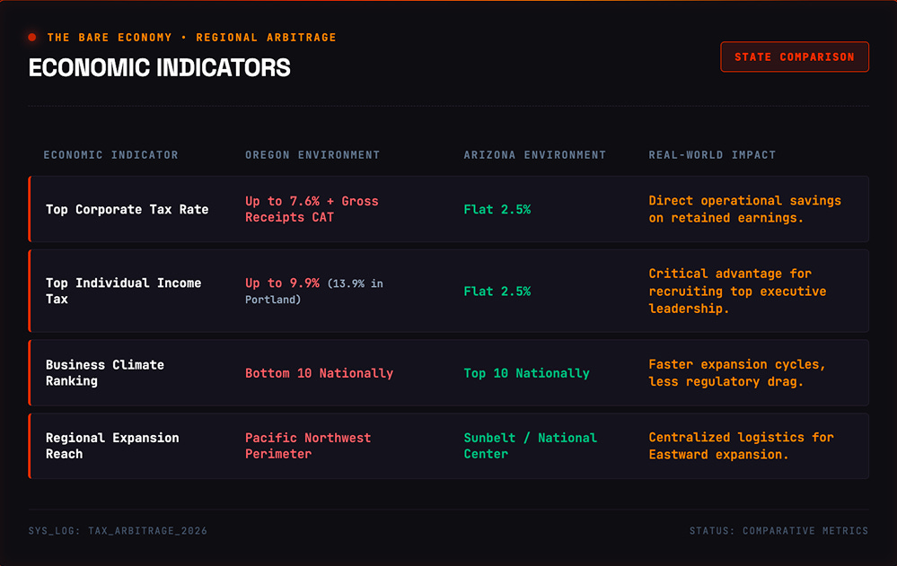Click 'Direct operational savings on retained earnings.'
The image size is (897, 566).
click(x=745, y=209)
